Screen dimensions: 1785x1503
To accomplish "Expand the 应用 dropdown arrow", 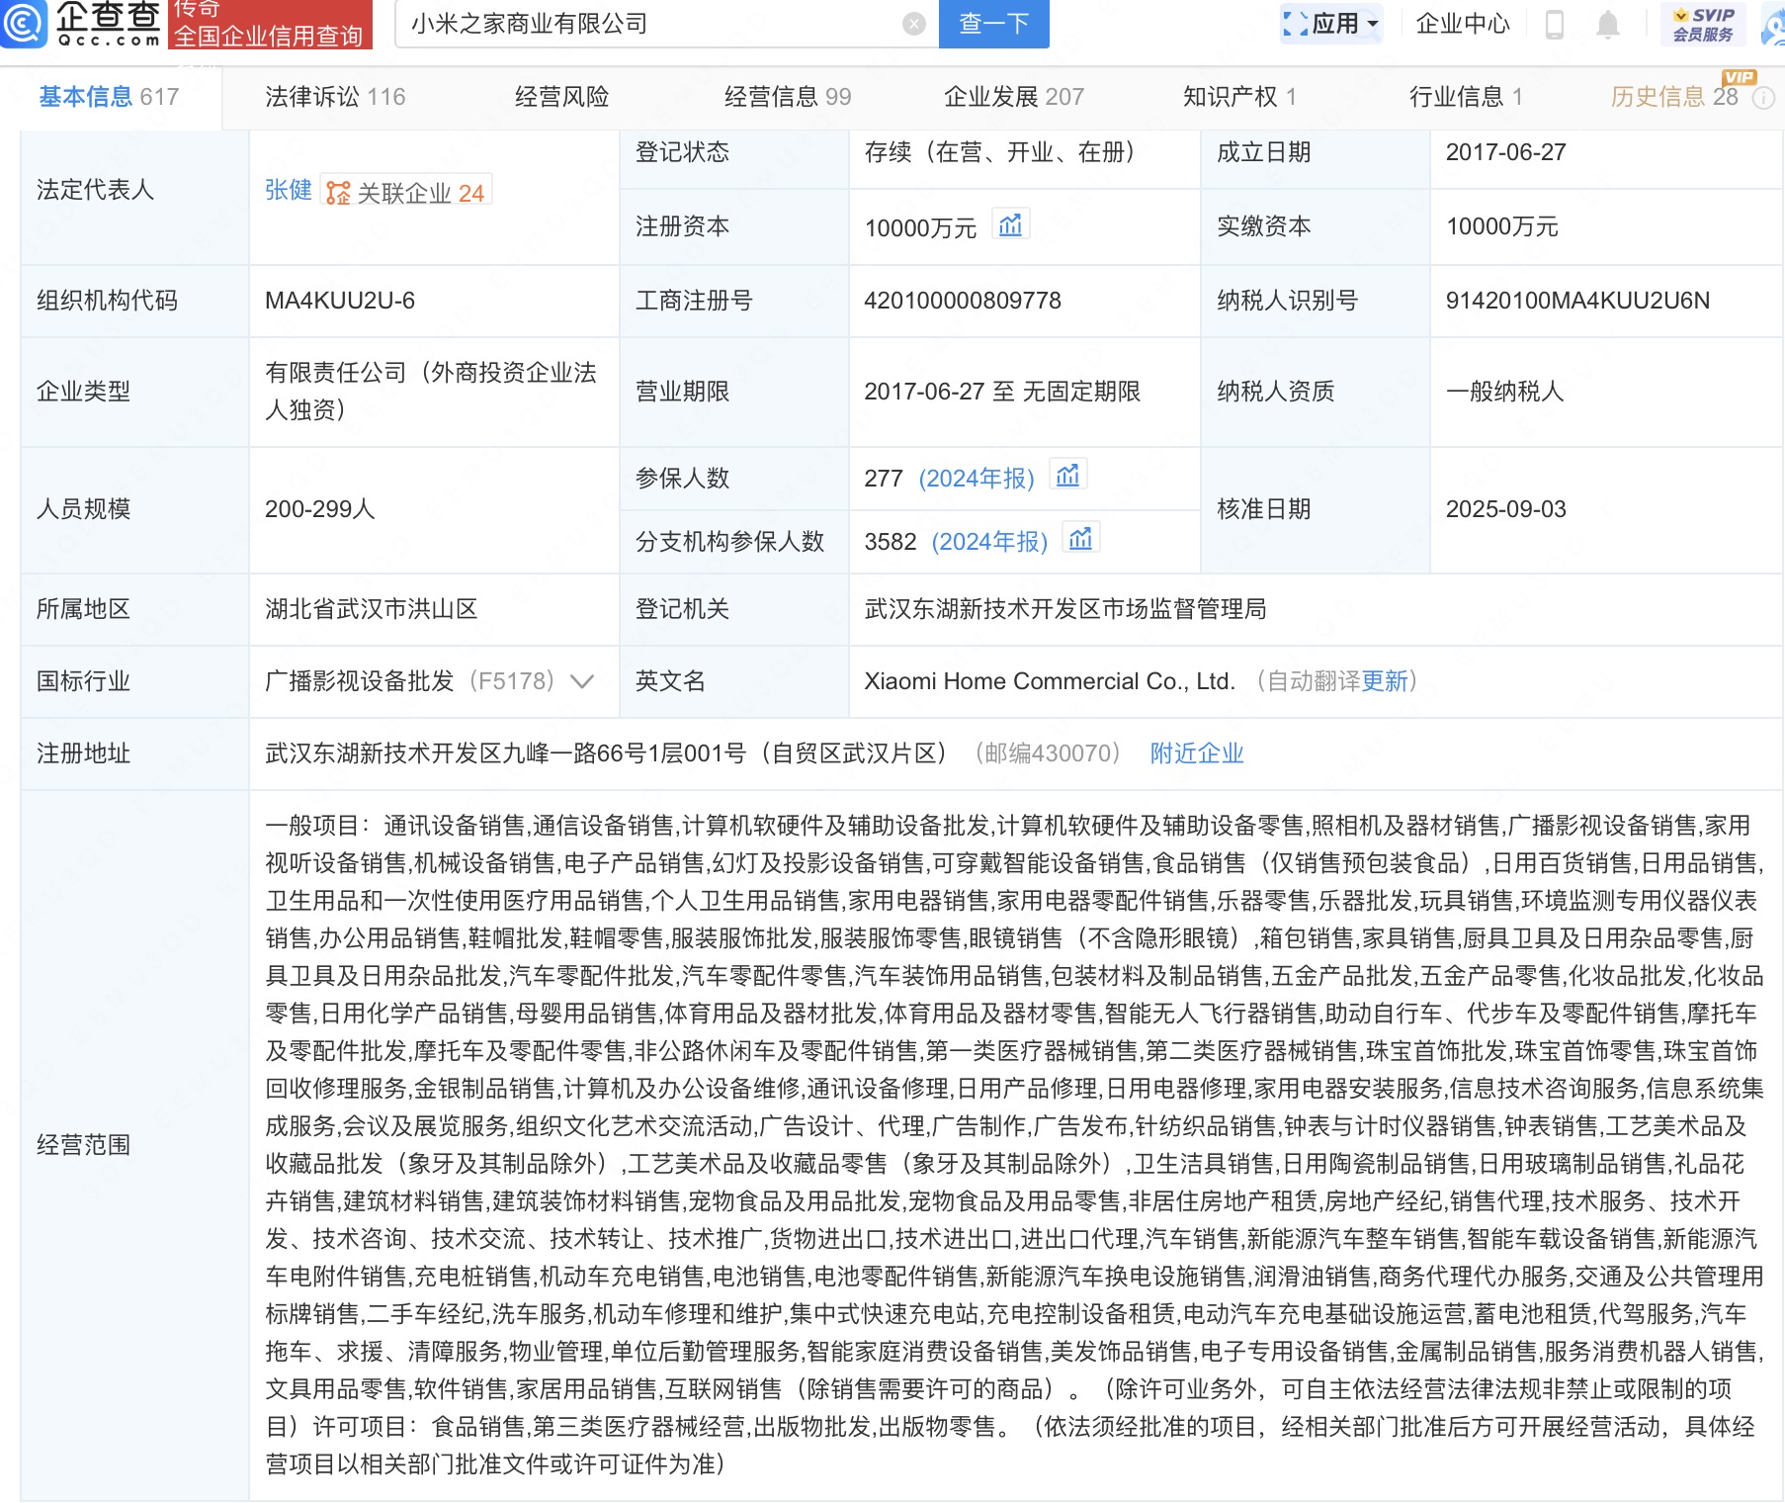I will (x=1373, y=24).
